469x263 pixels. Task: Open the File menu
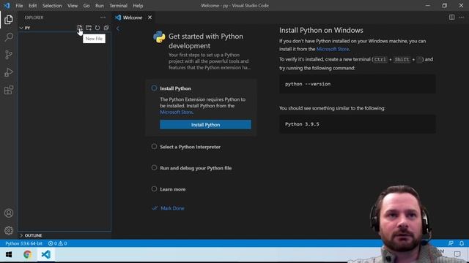coord(19,6)
